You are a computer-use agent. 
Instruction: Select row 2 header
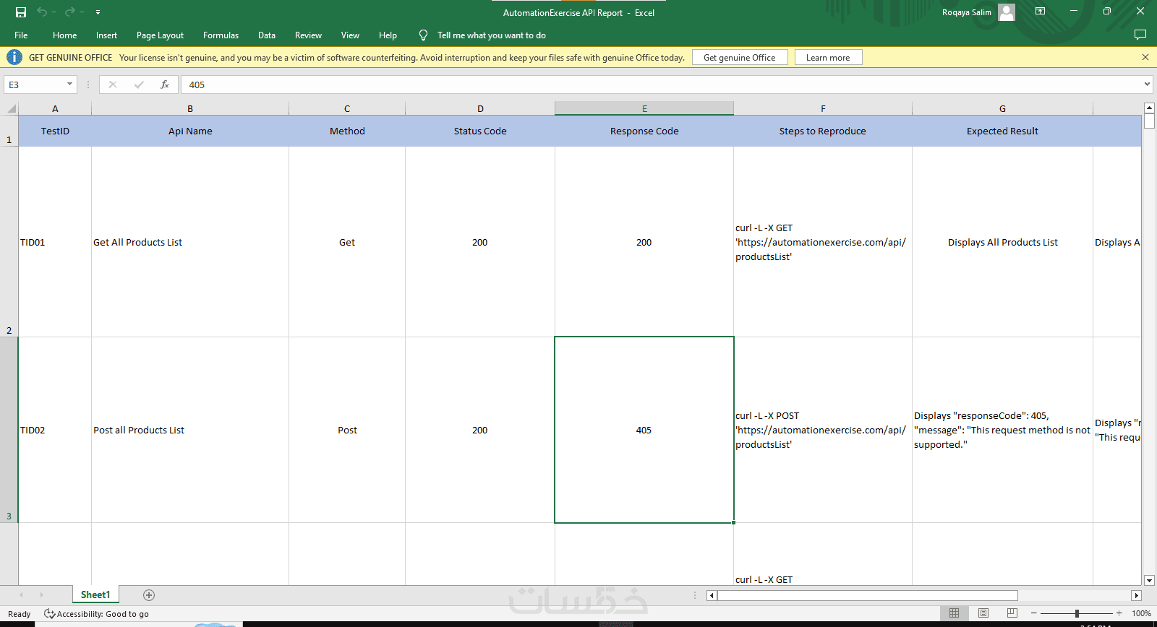coord(9,242)
